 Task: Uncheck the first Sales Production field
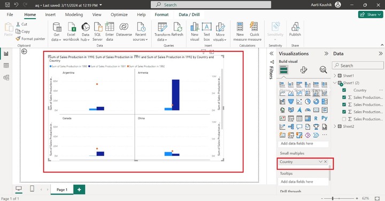coord(344,98)
